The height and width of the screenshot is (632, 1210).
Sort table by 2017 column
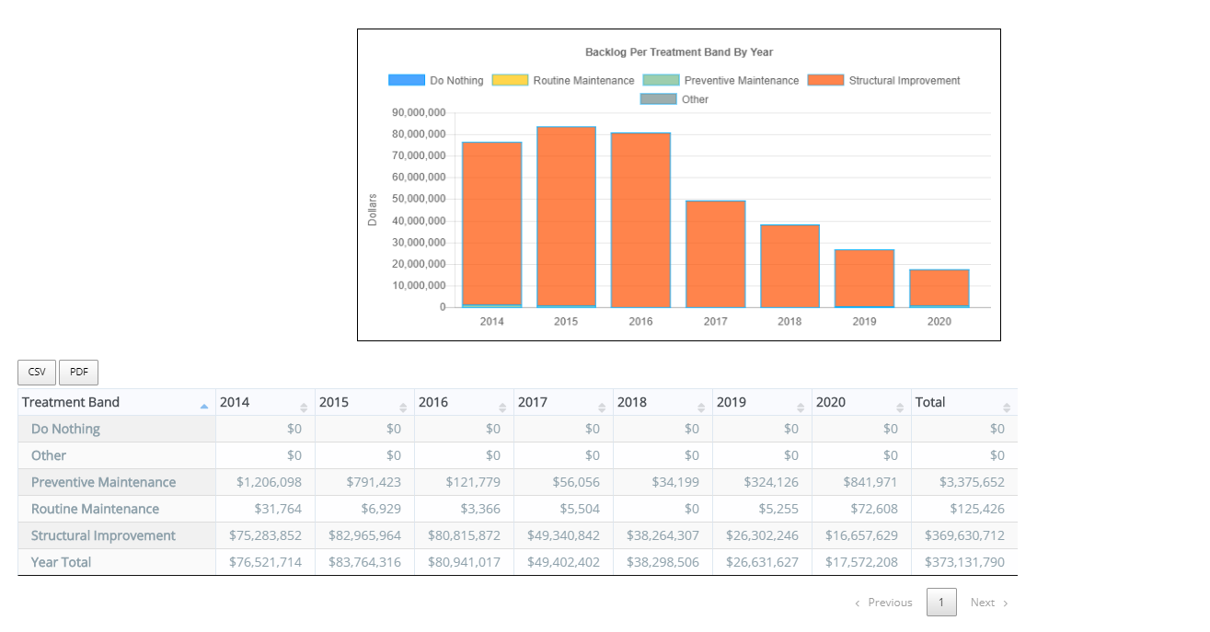pos(562,402)
